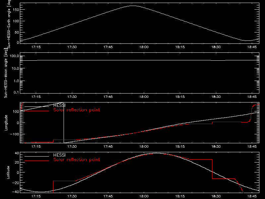The image size is (265, 199).
Task: Click 18:45 time label of Earth angle plot
Action: click(252, 47)
